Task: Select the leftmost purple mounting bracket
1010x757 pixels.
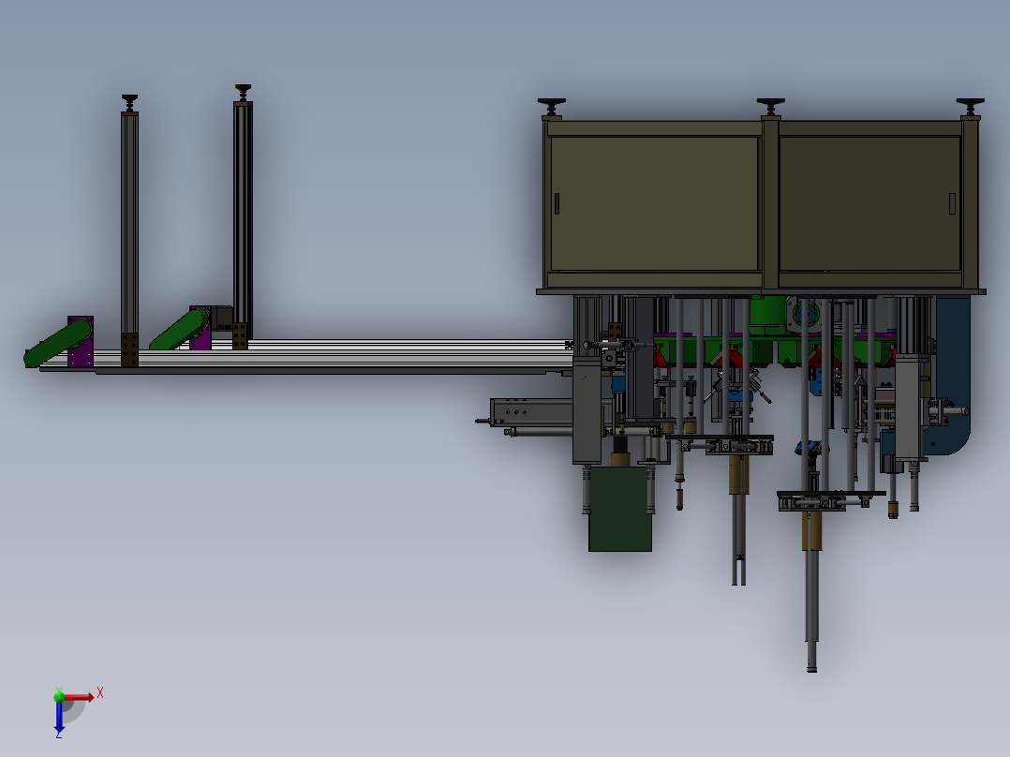Action: (x=81, y=341)
